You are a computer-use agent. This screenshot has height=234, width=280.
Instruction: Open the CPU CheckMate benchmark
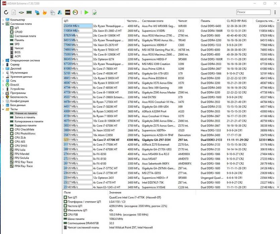point(24,130)
